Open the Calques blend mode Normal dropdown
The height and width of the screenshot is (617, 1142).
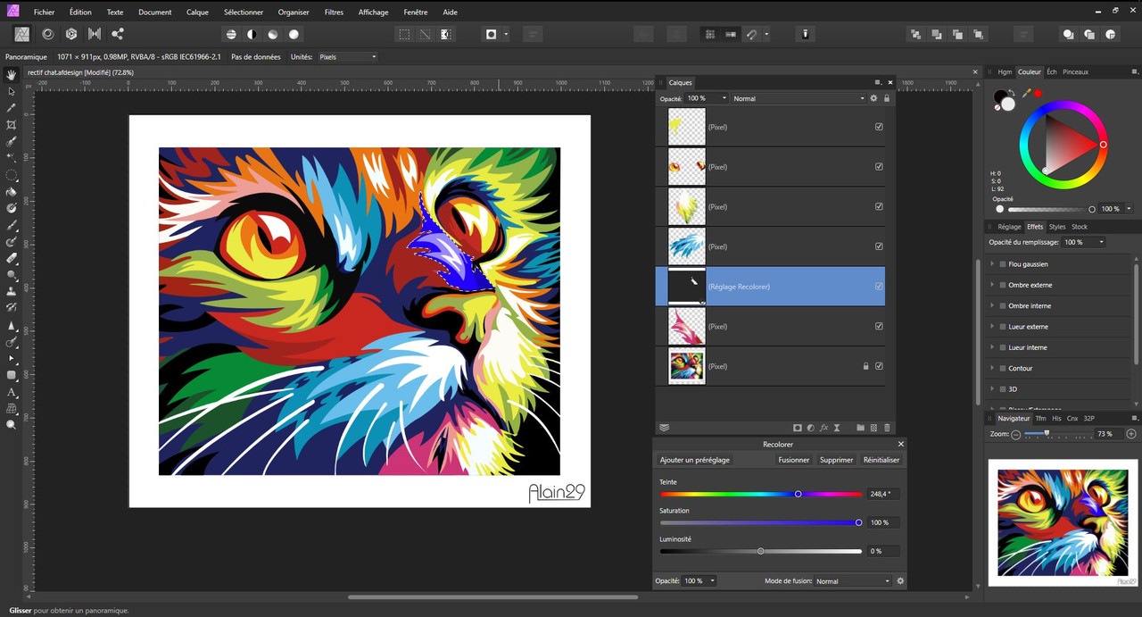click(799, 98)
